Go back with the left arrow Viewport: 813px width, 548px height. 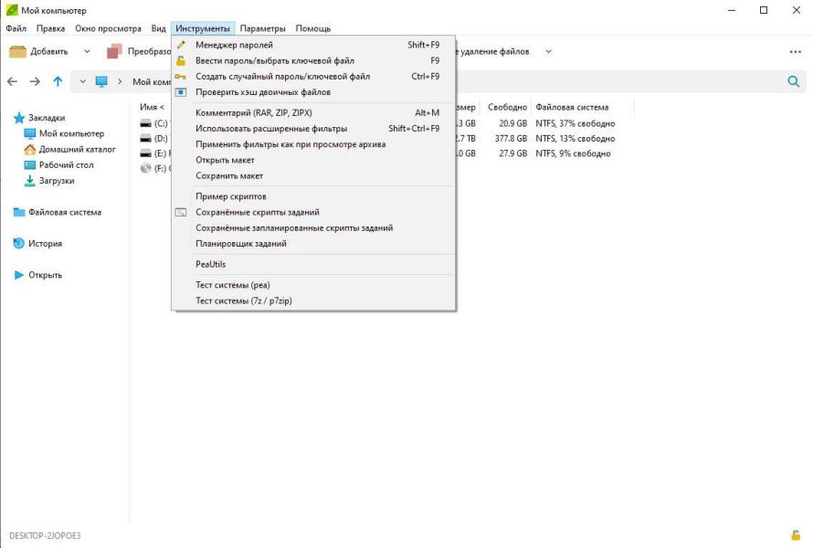(13, 81)
